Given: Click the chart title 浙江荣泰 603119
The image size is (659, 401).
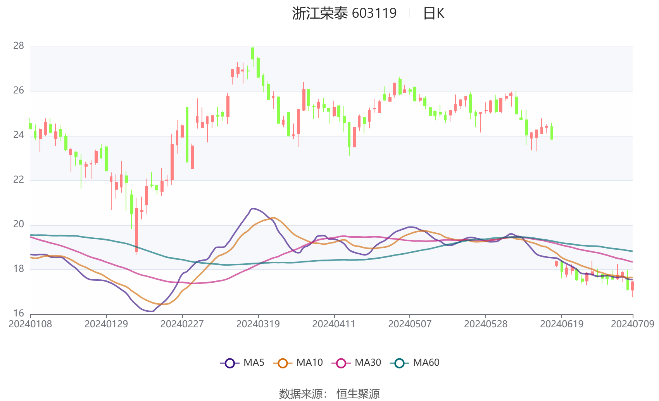Looking at the screenshot, I should (x=344, y=13).
